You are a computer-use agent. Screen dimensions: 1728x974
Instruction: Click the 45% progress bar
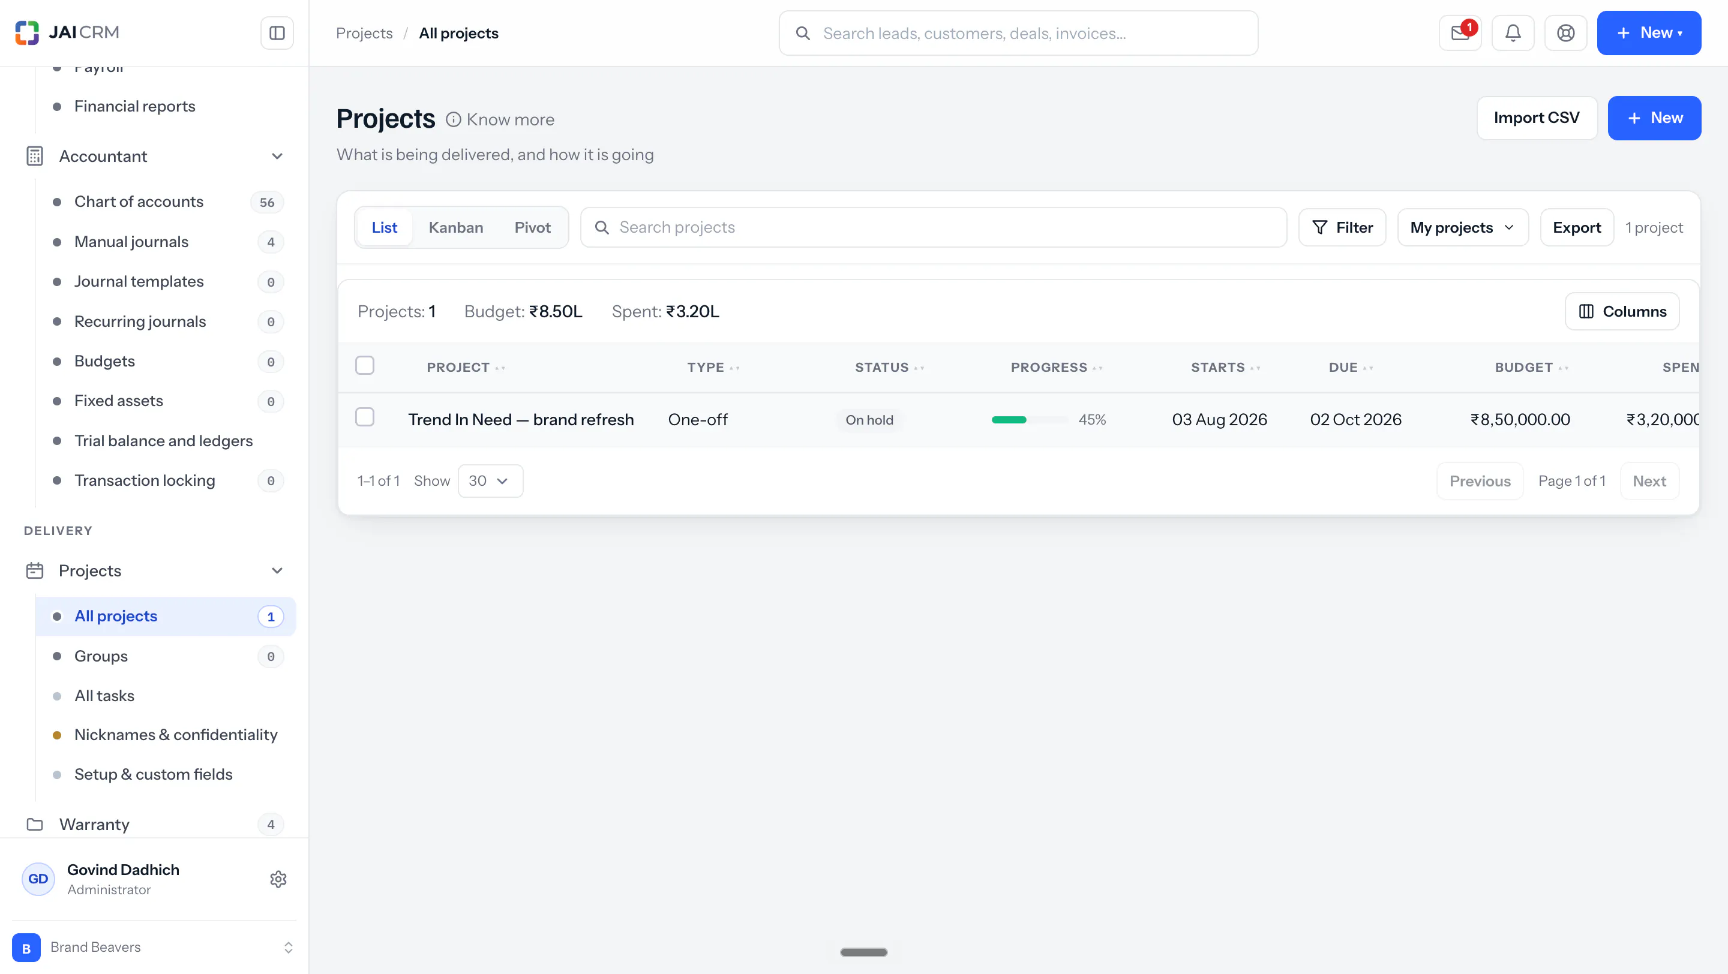1030,420
